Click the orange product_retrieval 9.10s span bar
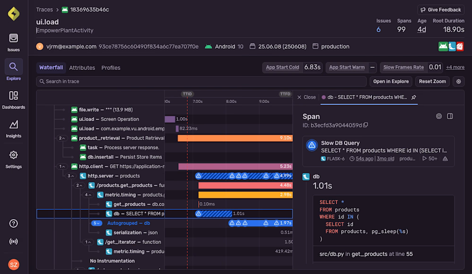Image resolution: width=472 pixels, height=274 pixels. 235,138
